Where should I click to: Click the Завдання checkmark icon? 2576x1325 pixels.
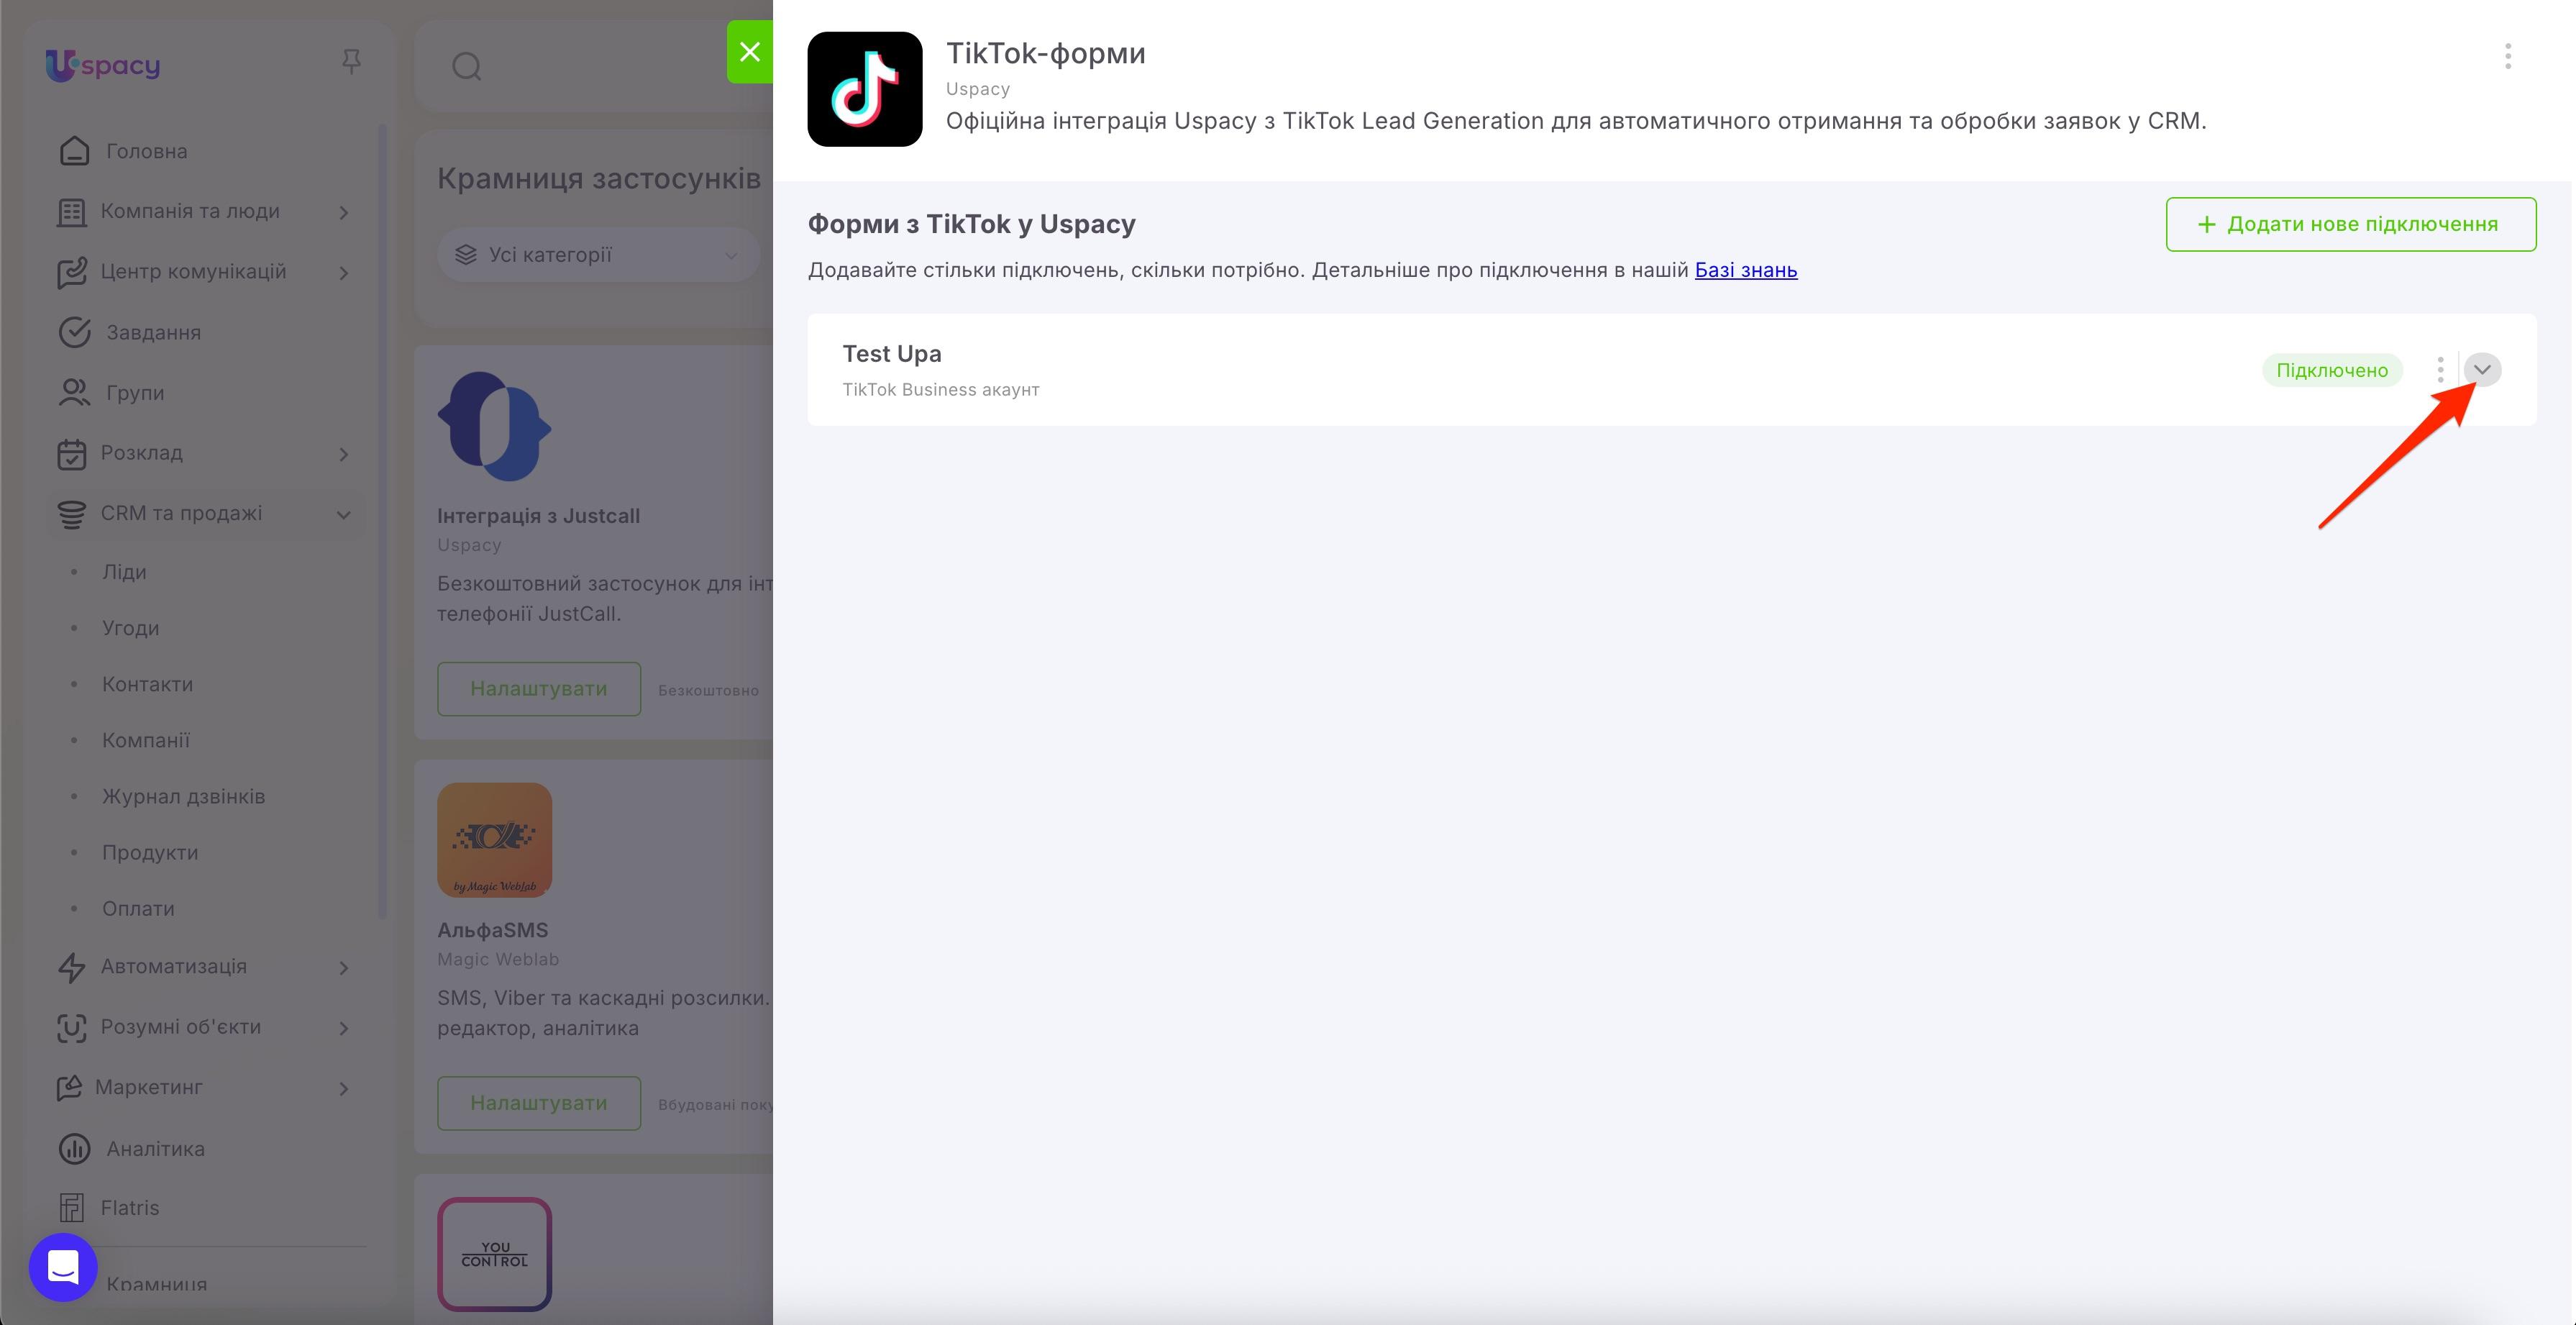74,333
